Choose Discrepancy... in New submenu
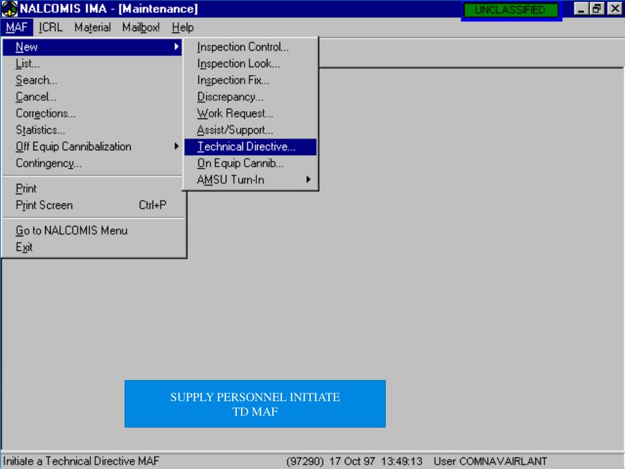 (250, 97)
